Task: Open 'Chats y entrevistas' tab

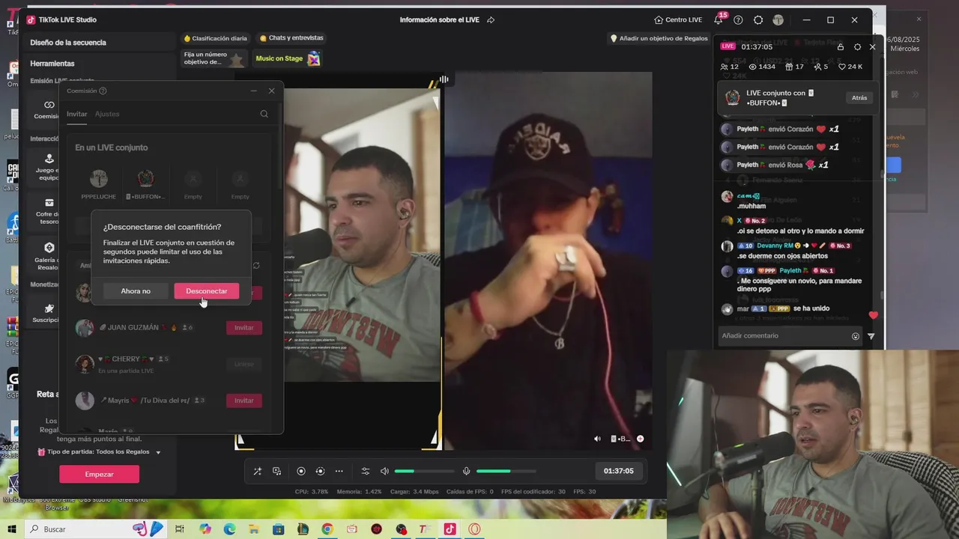Action: [x=291, y=38]
